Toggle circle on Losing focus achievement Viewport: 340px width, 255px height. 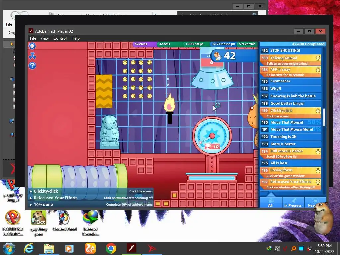318,170
